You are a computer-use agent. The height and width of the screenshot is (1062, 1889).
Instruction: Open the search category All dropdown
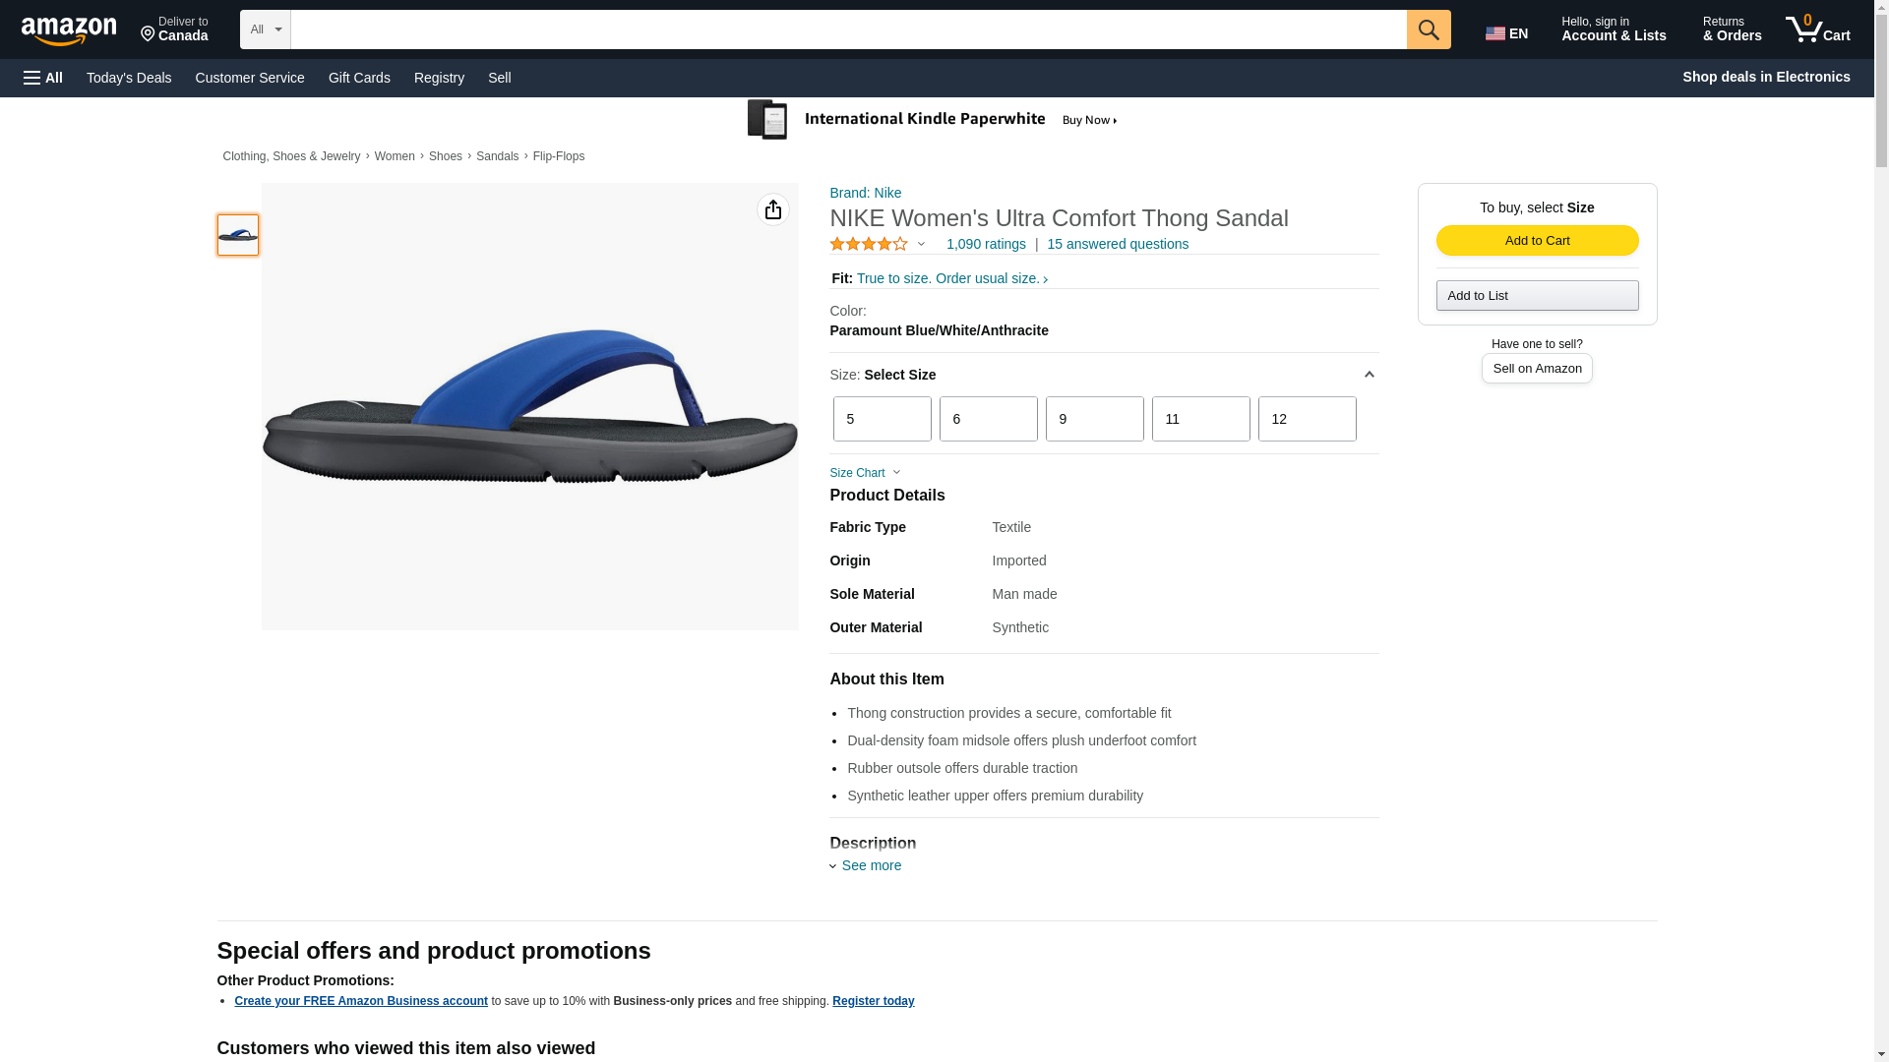(265, 29)
